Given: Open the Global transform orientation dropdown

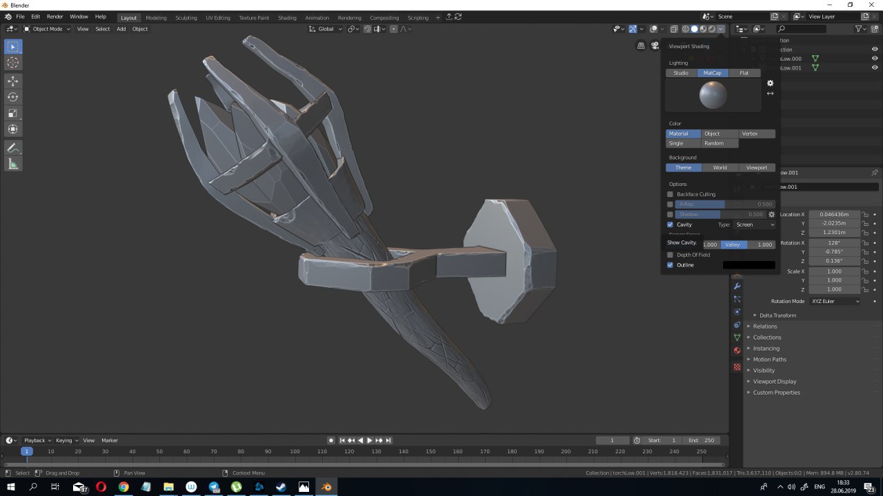Looking at the screenshot, I should click(x=325, y=29).
